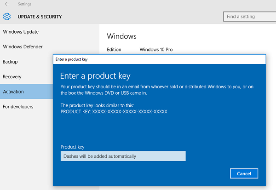Click the sample PRODUCT KEY format text
This screenshot has width=276, height=190.
tap(114, 112)
